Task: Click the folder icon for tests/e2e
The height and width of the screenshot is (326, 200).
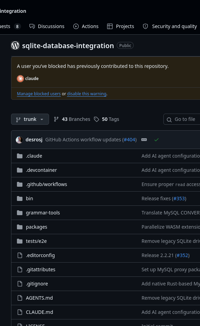Action: pos(20,241)
